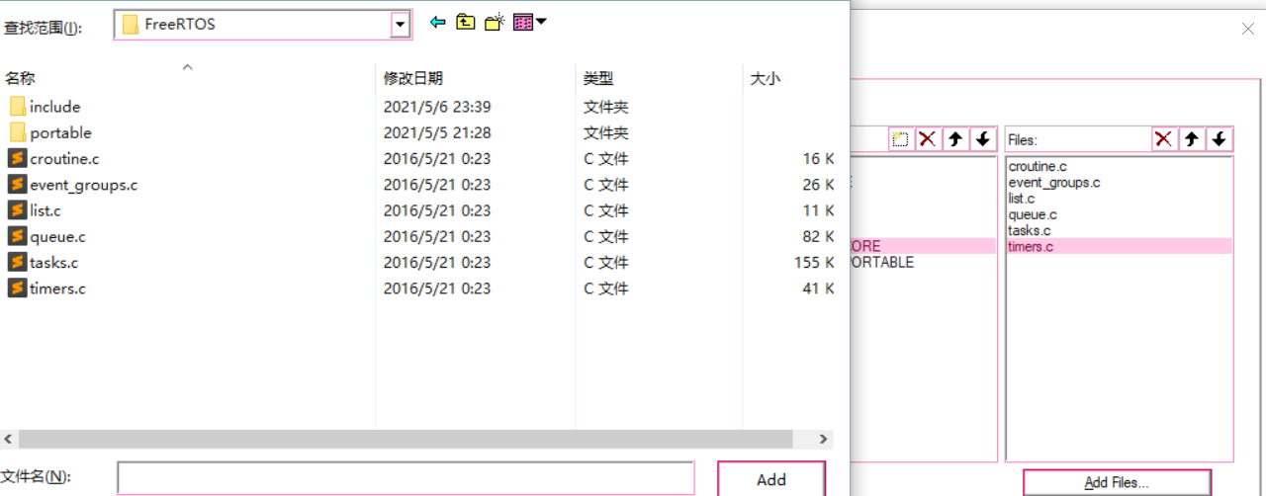Viewport: 1266px width, 496px height.
Task: Select queue.c in the Files list
Action: (x=1033, y=214)
